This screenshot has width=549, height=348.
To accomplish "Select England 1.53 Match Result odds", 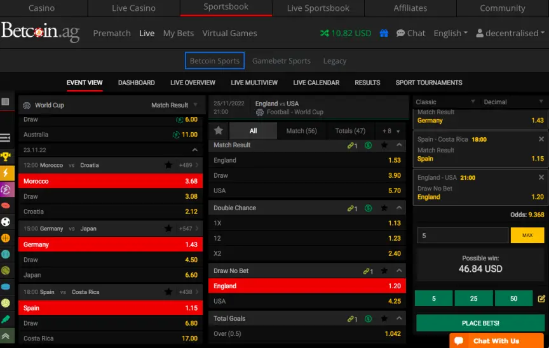I will (x=307, y=160).
